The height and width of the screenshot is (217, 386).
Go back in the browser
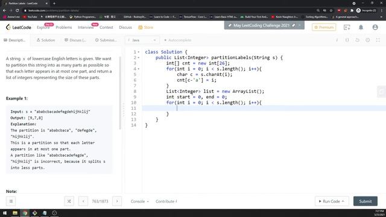click(x=4, y=11)
